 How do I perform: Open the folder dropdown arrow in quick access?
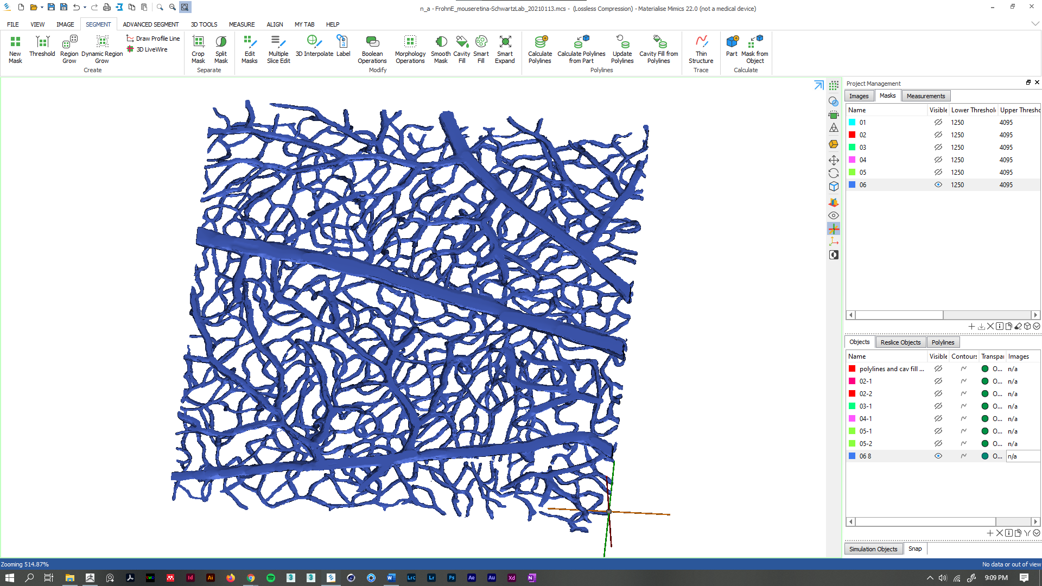[x=42, y=8]
